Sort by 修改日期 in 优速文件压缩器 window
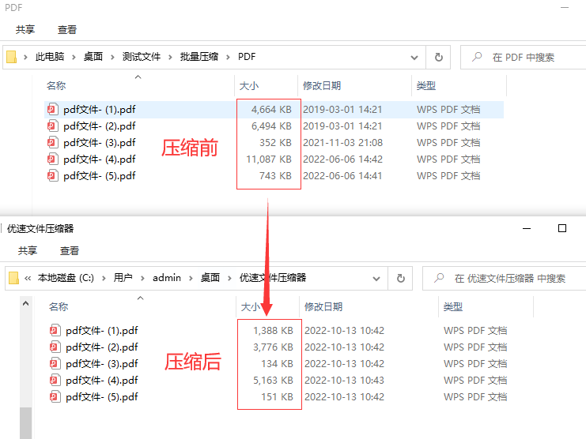This screenshot has width=586, height=439. pyautogui.click(x=323, y=306)
